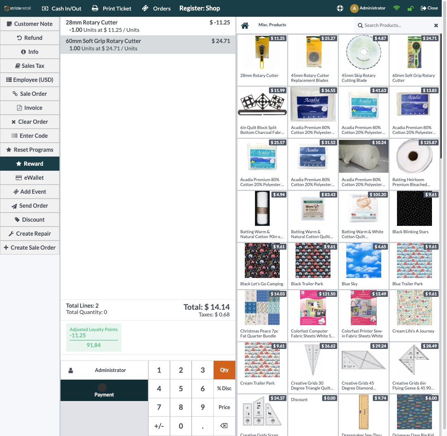Open the Employee (USD) pricelist selector
This screenshot has width=447, height=436.
point(30,80)
